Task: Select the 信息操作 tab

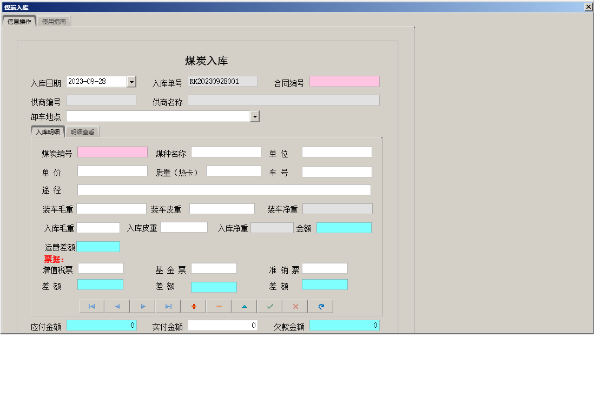Action: coord(19,21)
